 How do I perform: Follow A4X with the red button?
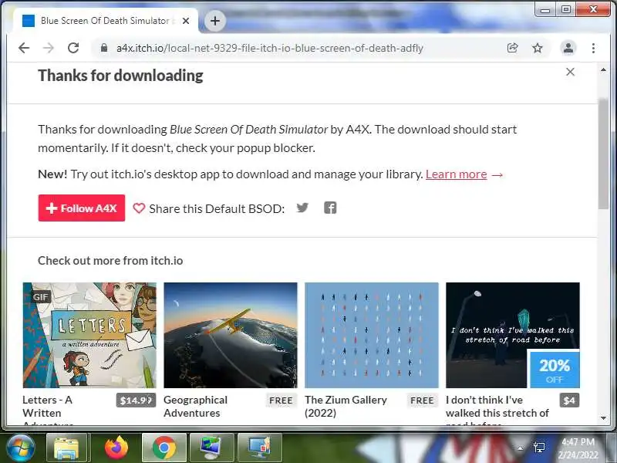(82, 208)
